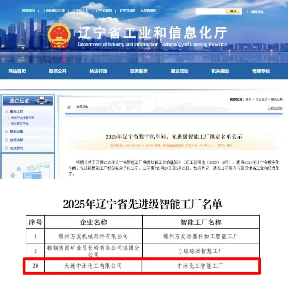Screen dimensions: 288x289
Task: Click the 企业名称 column header
Action: tap(93, 222)
